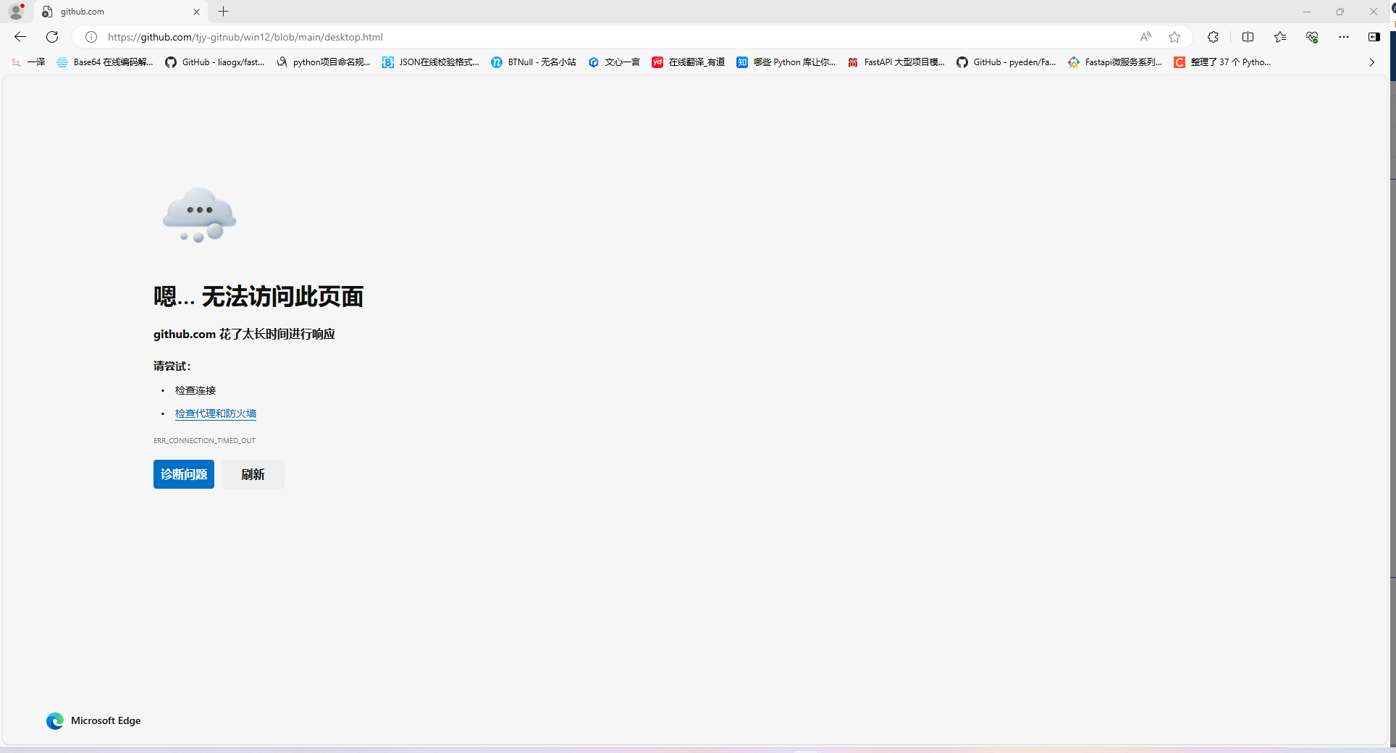Open 在线翻译_有道 bookmark
This screenshot has width=1396, height=753.
(689, 62)
